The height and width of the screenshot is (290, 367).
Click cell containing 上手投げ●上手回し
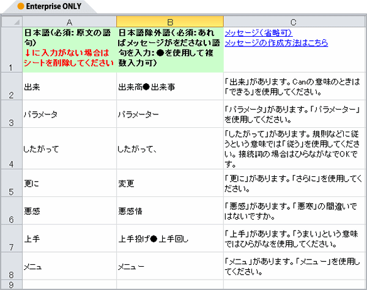point(170,238)
